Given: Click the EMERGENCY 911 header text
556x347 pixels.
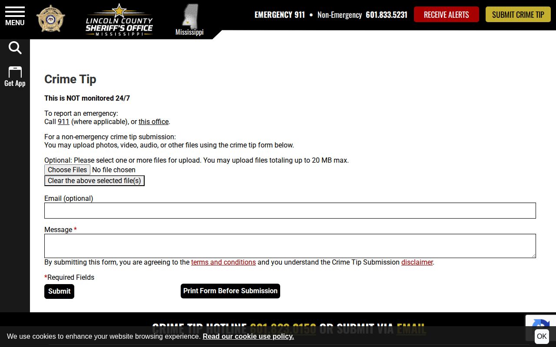Looking at the screenshot, I should click(x=280, y=14).
